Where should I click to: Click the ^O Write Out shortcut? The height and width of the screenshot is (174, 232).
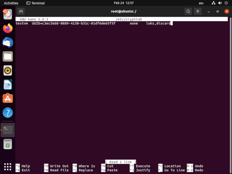pos(56,166)
